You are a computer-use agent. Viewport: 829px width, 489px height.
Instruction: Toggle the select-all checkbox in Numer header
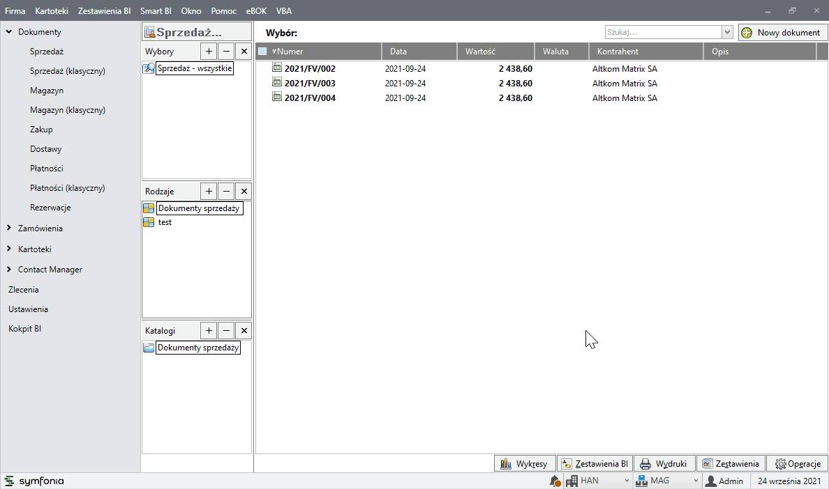[x=262, y=51]
